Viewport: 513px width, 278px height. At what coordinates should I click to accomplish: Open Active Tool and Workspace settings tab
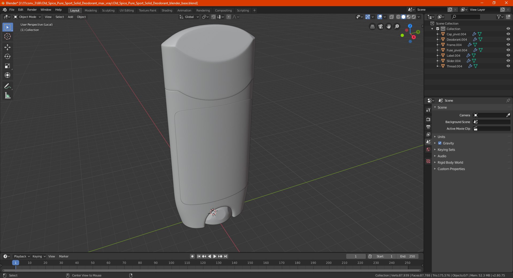point(428,110)
